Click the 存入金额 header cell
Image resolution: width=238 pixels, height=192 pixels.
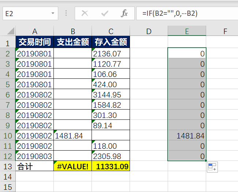(x=111, y=42)
